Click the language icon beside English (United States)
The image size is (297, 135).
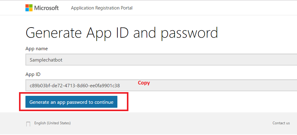[28, 124]
